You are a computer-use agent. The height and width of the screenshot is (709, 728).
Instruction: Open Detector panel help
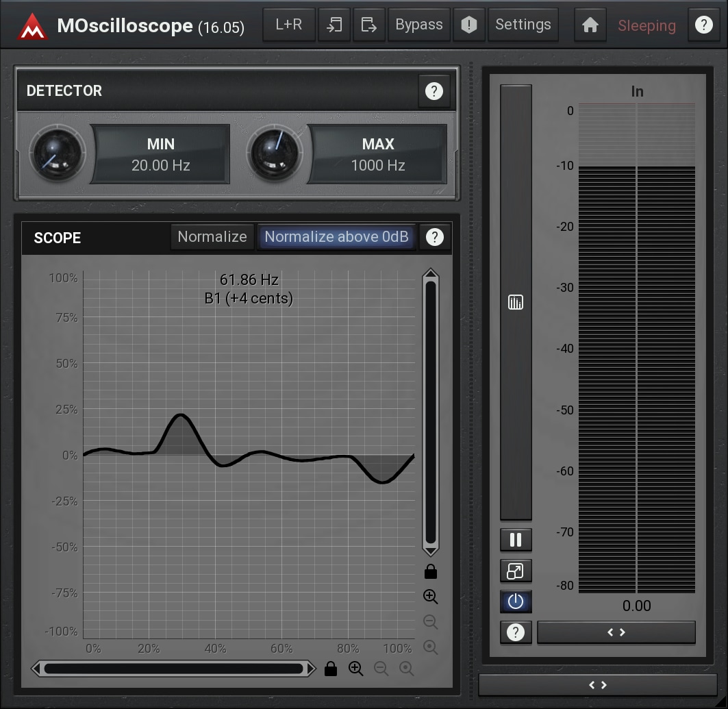tap(434, 91)
